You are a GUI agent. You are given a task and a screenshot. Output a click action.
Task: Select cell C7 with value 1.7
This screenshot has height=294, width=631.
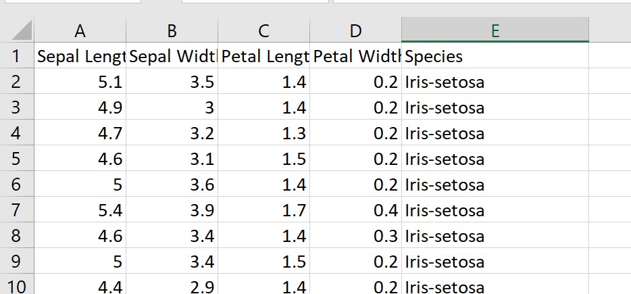(263, 210)
